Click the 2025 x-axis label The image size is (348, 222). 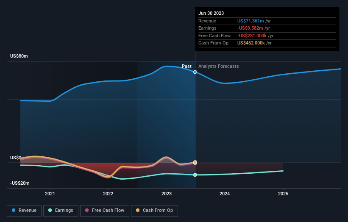pyautogui.click(x=283, y=194)
